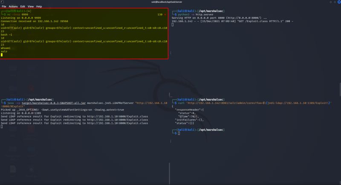Click the GET /Exploit.class log entry
The width and height of the screenshot is (341, 185).
(232, 21)
